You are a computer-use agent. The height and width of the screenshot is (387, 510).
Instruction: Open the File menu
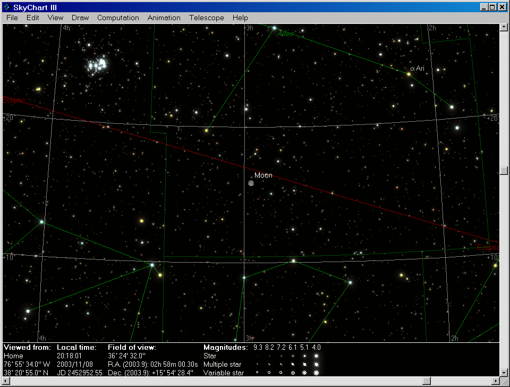tap(12, 18)
